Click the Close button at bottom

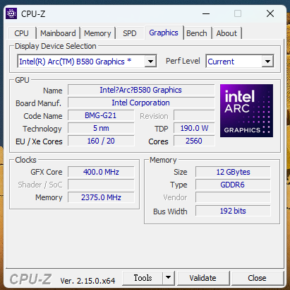(257, 278)
